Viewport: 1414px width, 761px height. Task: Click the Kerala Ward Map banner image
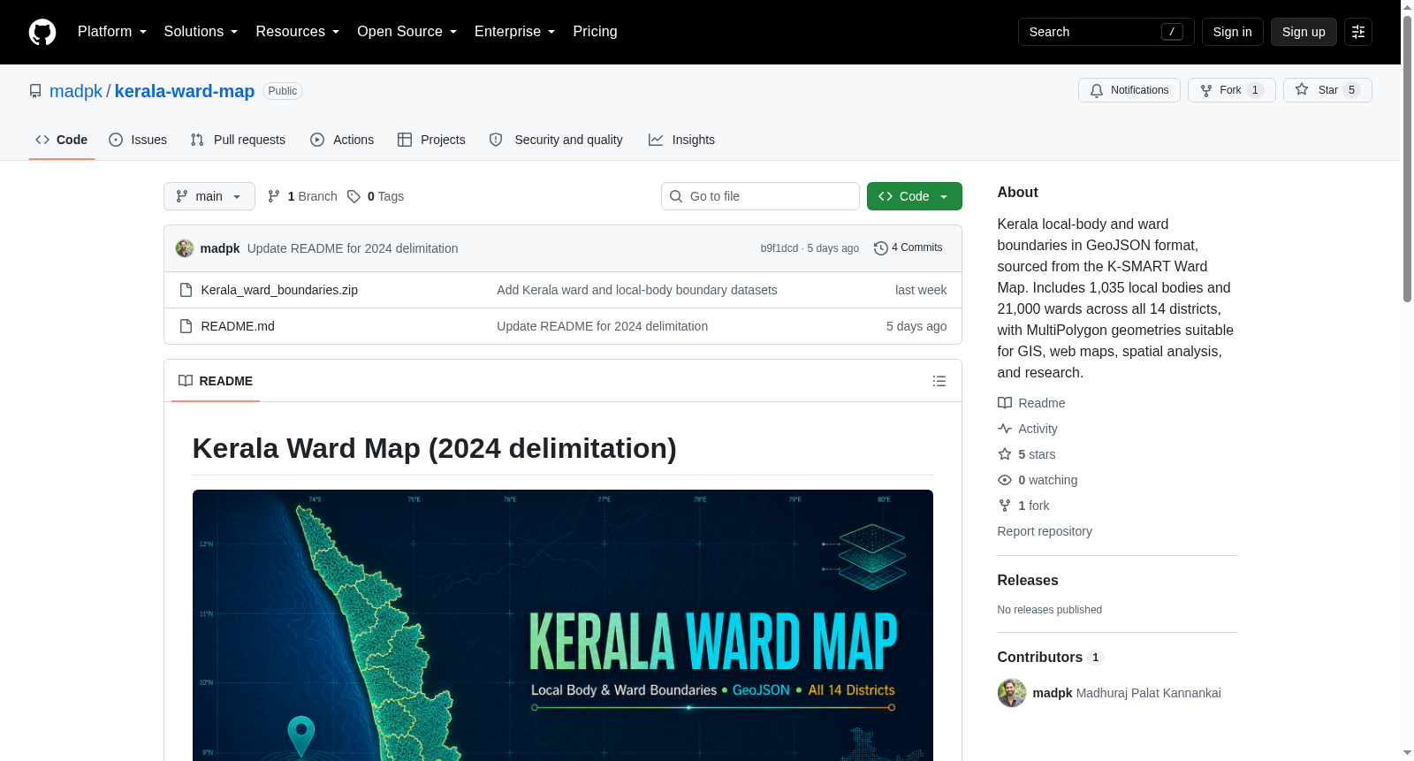click(563, 625)
